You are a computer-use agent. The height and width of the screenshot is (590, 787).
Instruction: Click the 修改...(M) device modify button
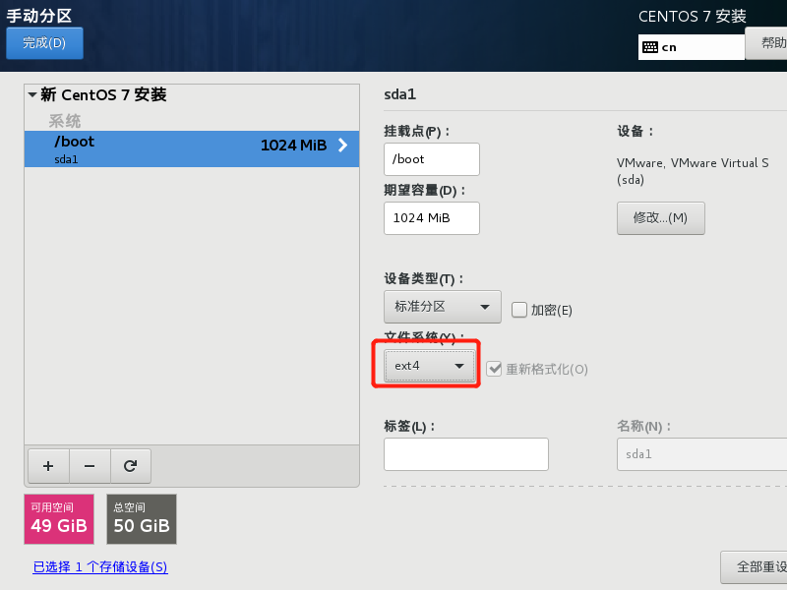coord(660,217)
